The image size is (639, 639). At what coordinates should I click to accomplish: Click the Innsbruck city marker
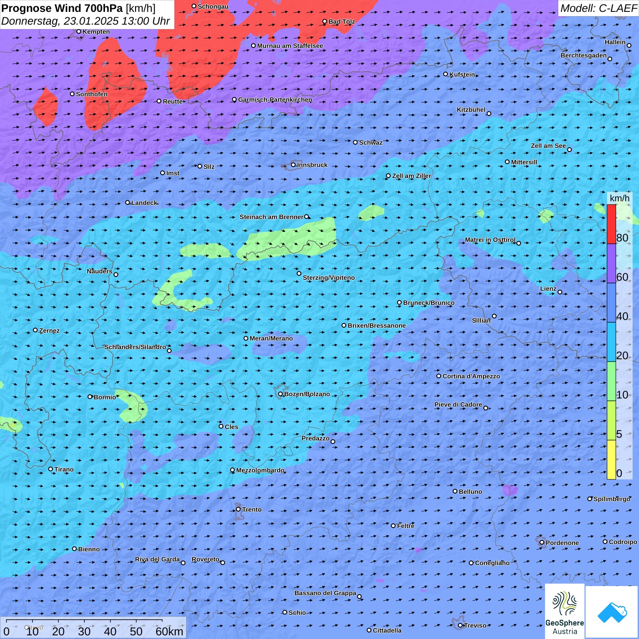pos(293,165)
